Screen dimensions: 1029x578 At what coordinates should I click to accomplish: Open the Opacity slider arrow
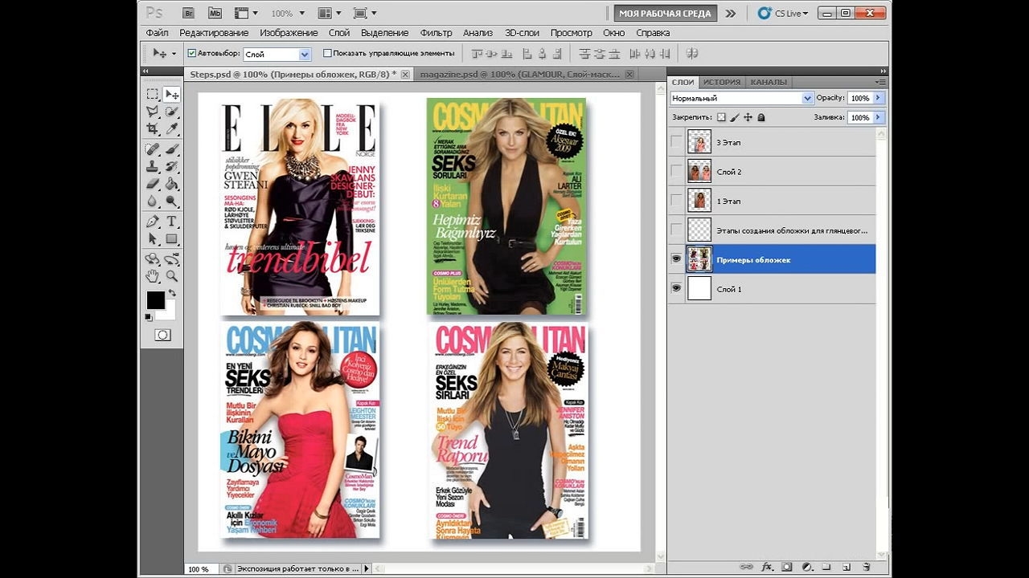click(879, 98)
